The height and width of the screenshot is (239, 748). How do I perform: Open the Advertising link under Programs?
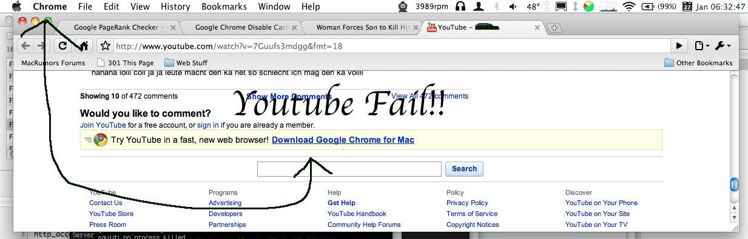[225, 203]
